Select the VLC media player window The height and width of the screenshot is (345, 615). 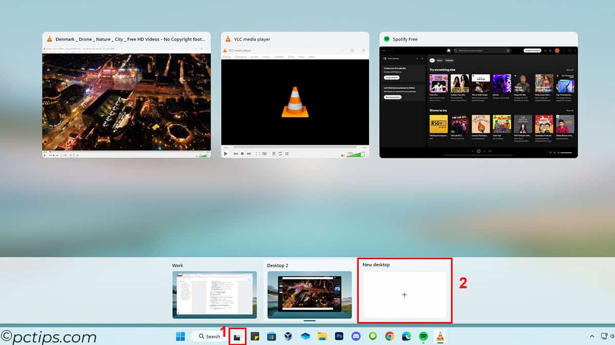click(295, 101)
